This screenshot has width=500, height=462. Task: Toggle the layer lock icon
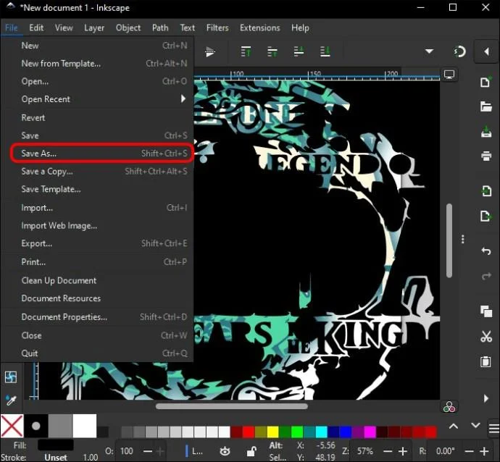click(251, 451)
